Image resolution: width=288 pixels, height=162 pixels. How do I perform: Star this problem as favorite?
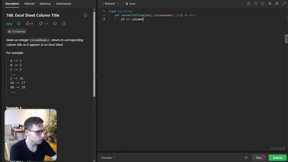coord(55,23)
